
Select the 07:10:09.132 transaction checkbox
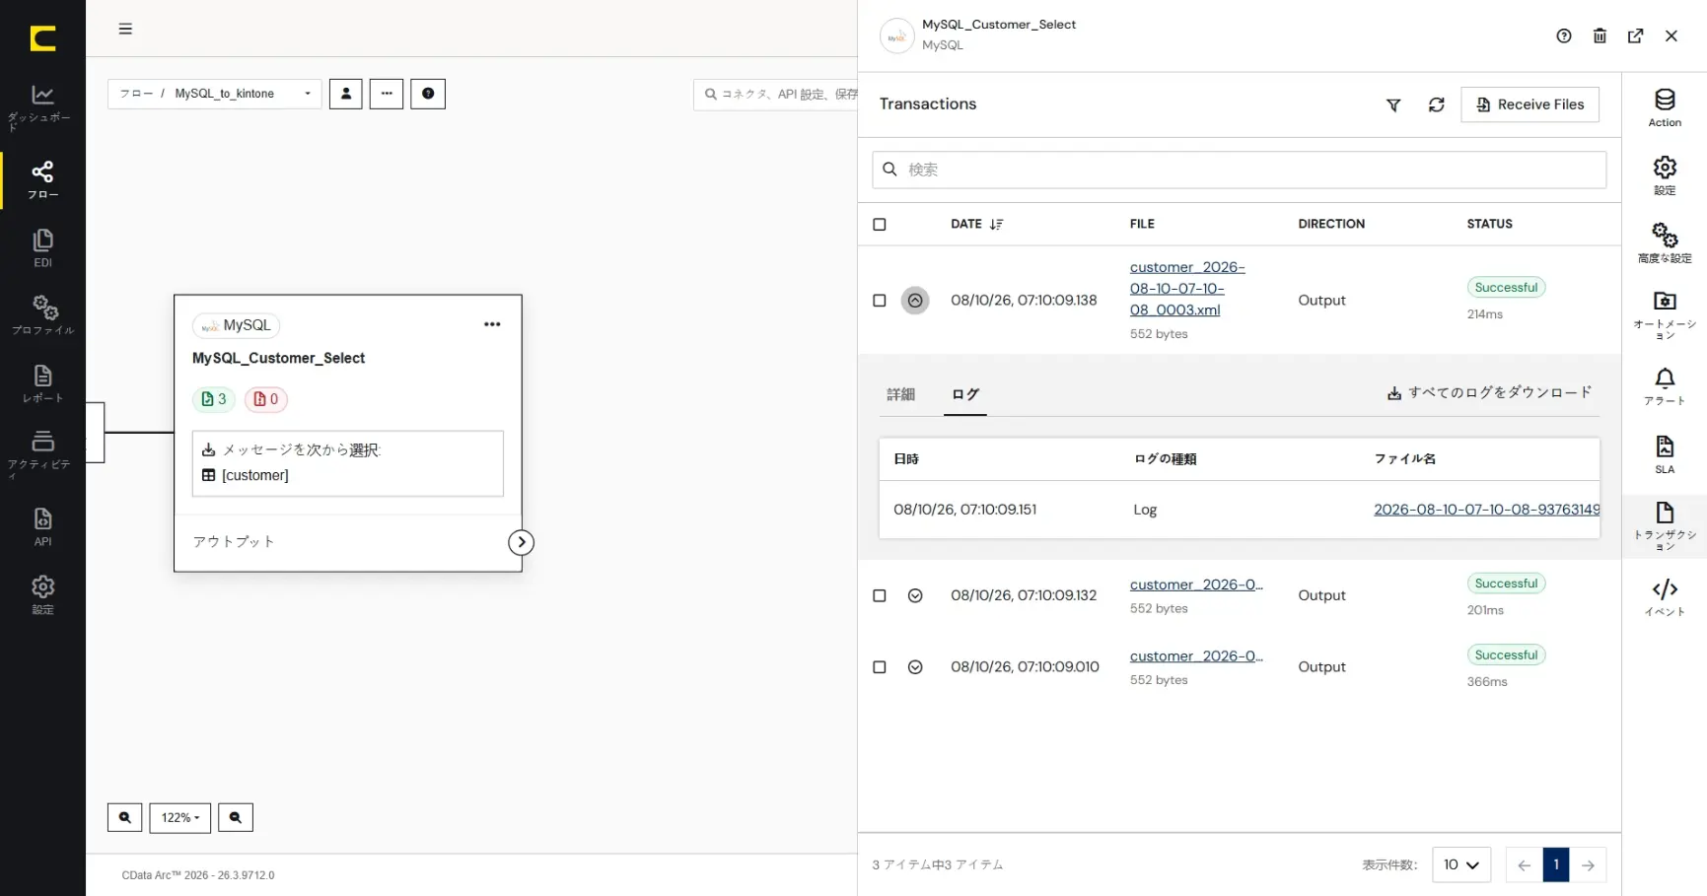(x=880, y=595)
